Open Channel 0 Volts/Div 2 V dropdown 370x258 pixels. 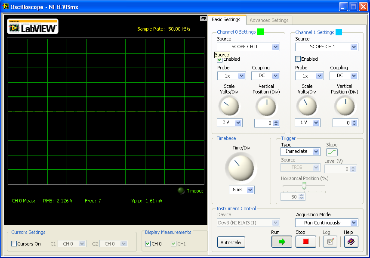tap(230, 123)
